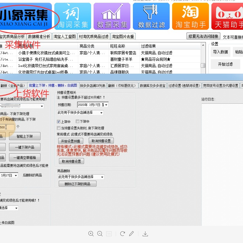Switch to 数据精准分析 tab
This screenshot has width=243, height=243.
pyautogui.click(x=39, y=37)
